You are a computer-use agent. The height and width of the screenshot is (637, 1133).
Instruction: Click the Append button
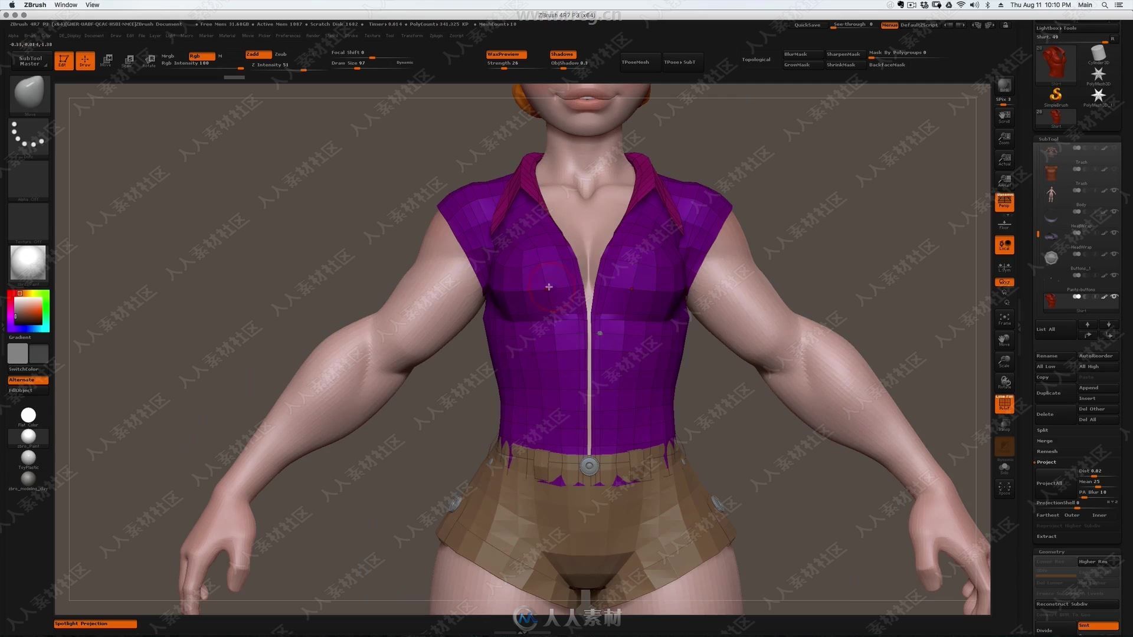[x=1098, y=388]
